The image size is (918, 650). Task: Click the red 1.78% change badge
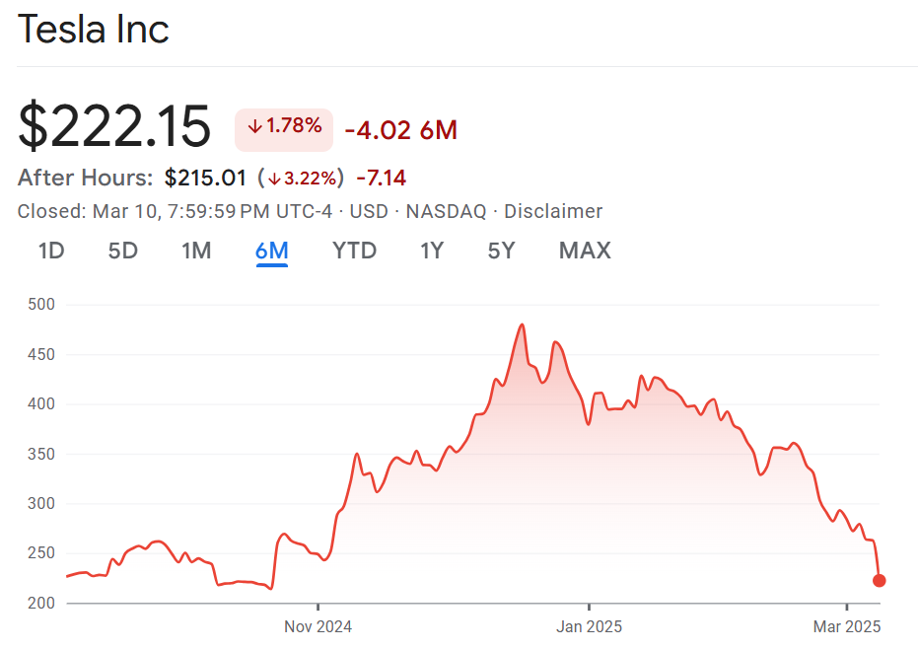tap(284, 127)
